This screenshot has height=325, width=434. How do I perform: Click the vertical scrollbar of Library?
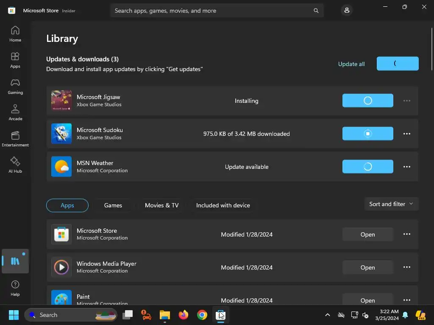(x=431, y=49)
